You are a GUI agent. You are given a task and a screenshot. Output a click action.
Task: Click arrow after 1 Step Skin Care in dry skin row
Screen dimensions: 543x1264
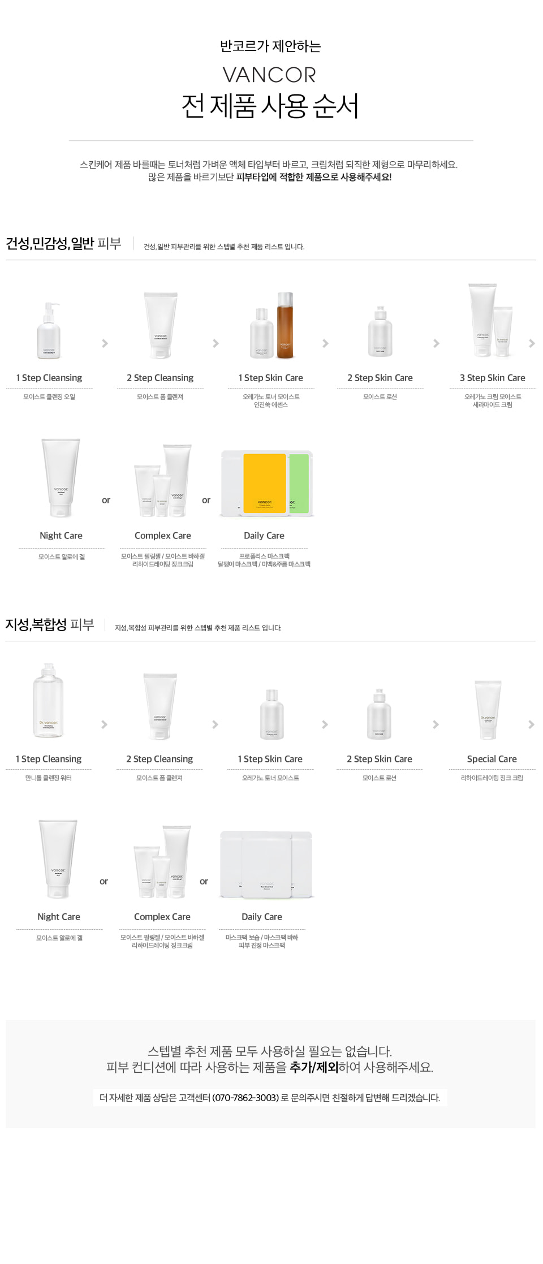pyautogui.click(x=325, y=343)
